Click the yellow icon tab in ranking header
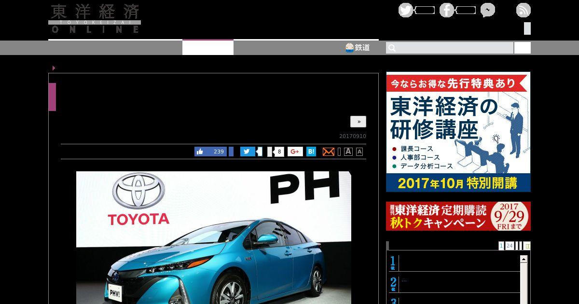Viewport: 579px width, 304px height. point(527,246)
